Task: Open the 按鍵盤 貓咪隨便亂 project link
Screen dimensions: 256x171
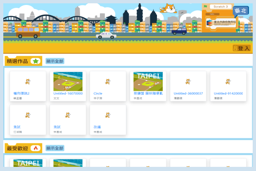Action: click(x=148, y=93)
